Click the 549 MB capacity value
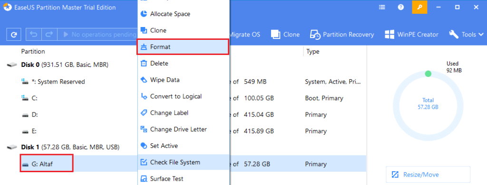487x185 pixels. point(255,82)
